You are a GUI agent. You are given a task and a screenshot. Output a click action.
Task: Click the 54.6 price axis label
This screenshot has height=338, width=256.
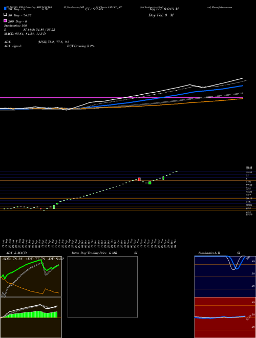pos(248,202)
